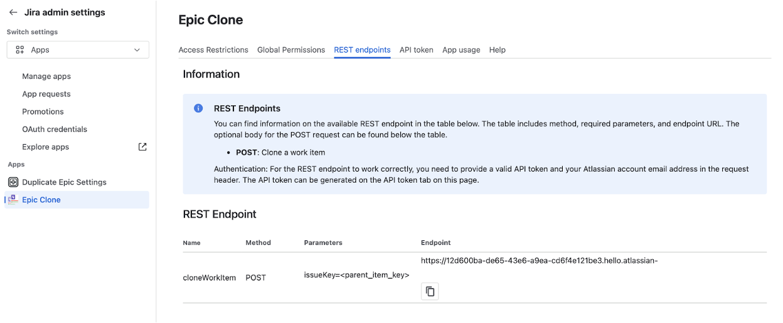This screenshot has height=323, width=783.
Task: Click the REST Endpoint section heading
Action: [220, 214]
